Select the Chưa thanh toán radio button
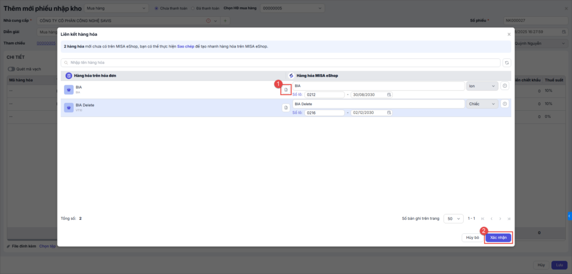This screenshot has width=572, height=274. (156, 8)
